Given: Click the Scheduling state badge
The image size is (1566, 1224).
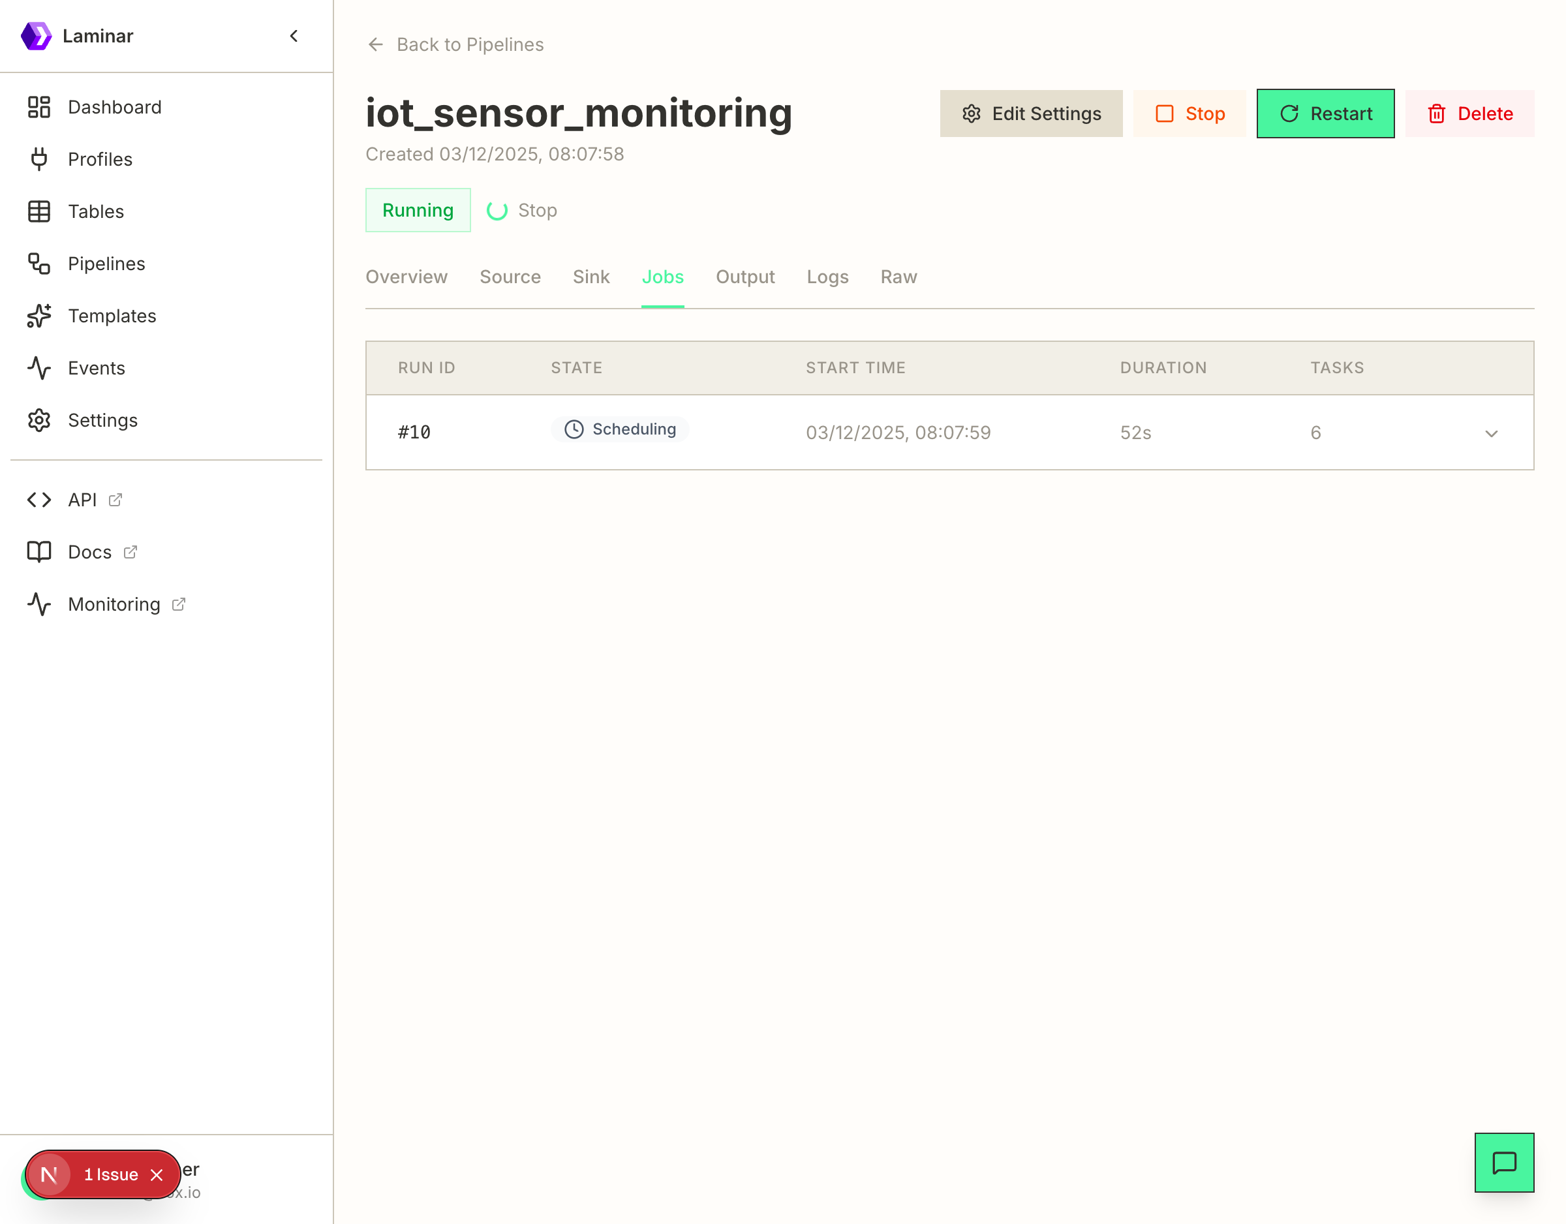Looking at the screenshot, I should pyautogui.click(x=619, y=429).
